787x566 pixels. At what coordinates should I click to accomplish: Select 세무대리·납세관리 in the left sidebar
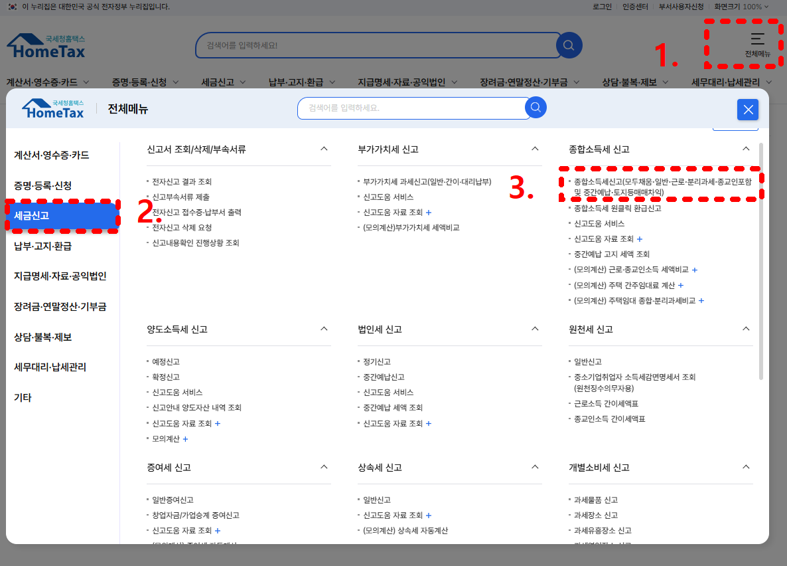click(x=50, y=367)
